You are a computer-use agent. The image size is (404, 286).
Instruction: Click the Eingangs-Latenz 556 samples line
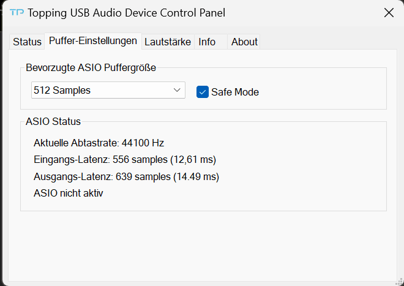(x=125, y=160)
